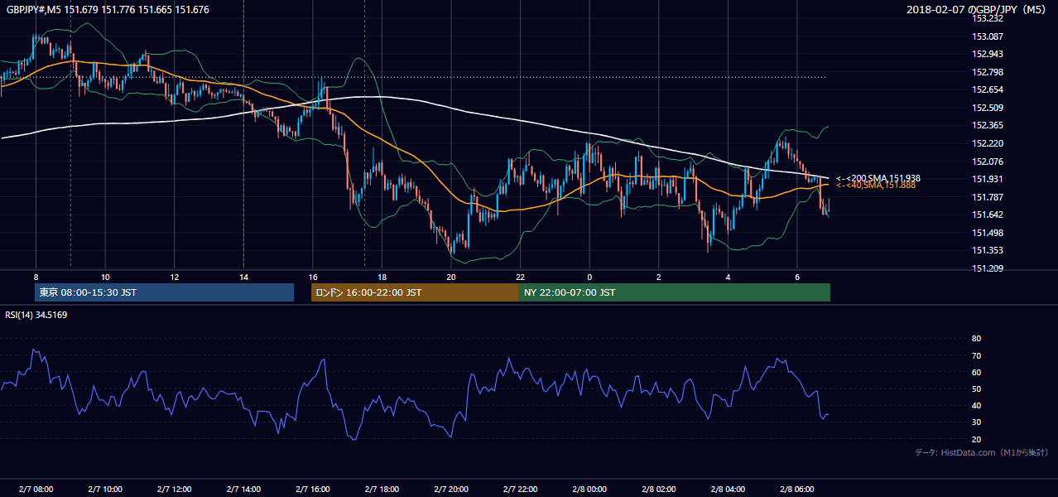The height and width of the screenshot is (497, 1058).
Task: Click price axis value 152.798
Action: click(988, 72)
